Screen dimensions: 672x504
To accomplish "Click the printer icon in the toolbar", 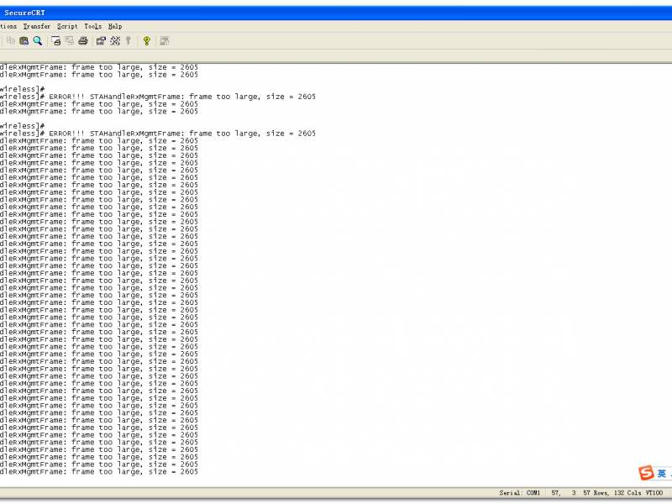I will click(83, 40).
